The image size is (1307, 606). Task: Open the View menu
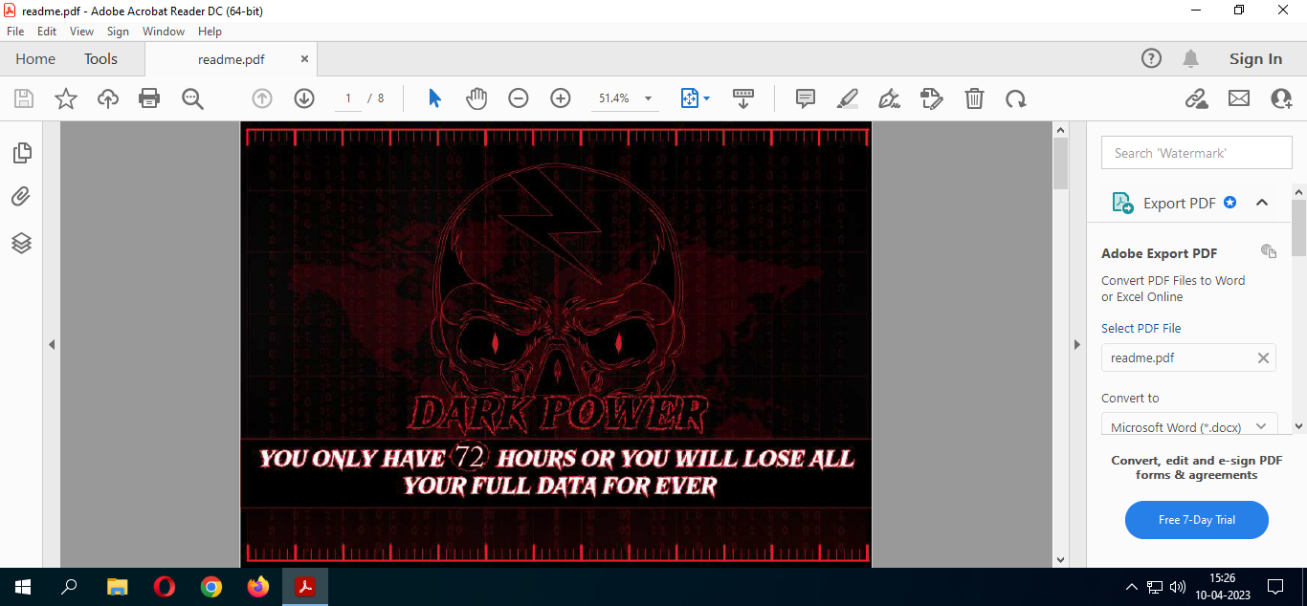(x=82, y=32)
